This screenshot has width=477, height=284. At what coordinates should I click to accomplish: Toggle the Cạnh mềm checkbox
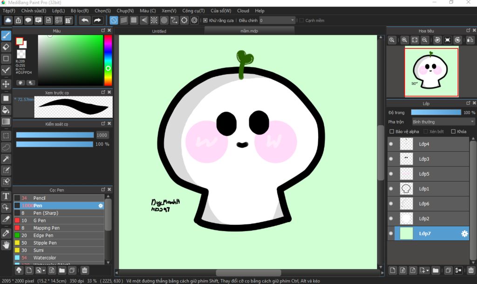(301, 20)
